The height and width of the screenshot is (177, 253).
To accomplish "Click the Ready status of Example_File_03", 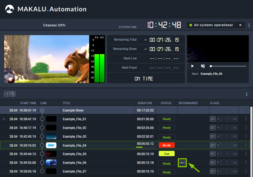I will (x=167, y=137).
